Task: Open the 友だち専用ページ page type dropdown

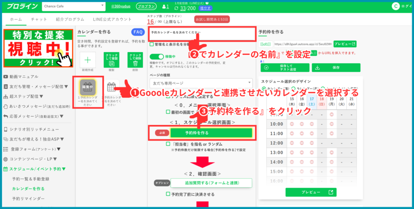Action: [201, 83]
